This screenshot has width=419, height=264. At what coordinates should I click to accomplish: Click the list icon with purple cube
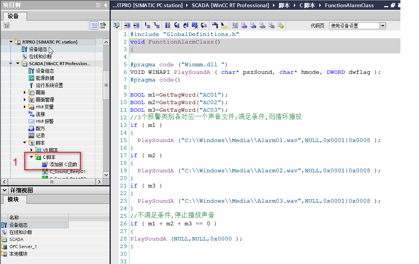click(244, 25)
